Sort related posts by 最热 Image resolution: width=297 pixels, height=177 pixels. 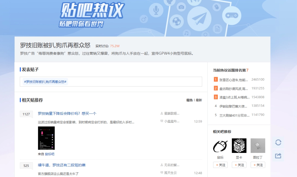tap(189, 100)
